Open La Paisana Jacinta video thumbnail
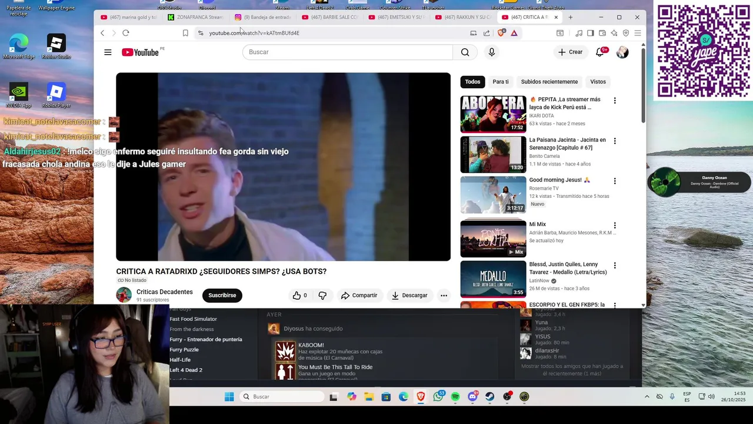 [493, 154]
